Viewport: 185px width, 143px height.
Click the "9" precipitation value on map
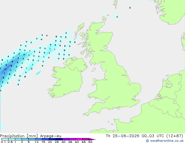pyautogui.click(x=11, y=66)
